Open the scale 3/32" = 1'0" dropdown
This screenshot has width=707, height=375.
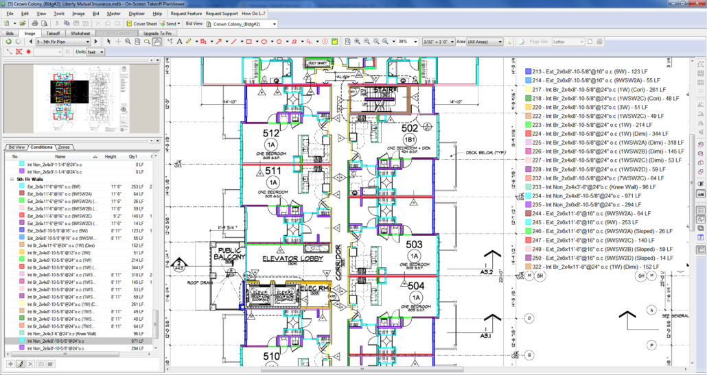[x=452, y=42]
